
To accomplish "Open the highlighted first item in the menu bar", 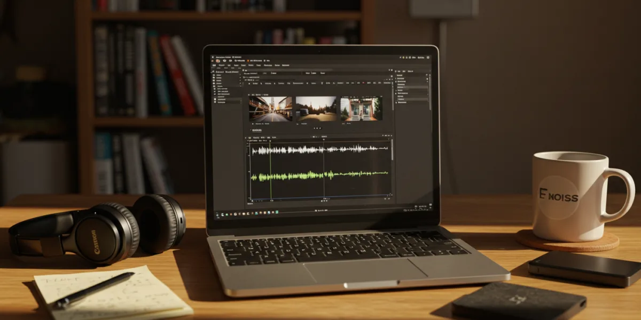I will tap(214, 66).
